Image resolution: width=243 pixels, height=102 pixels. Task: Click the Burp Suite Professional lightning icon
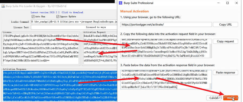(120, 3)
